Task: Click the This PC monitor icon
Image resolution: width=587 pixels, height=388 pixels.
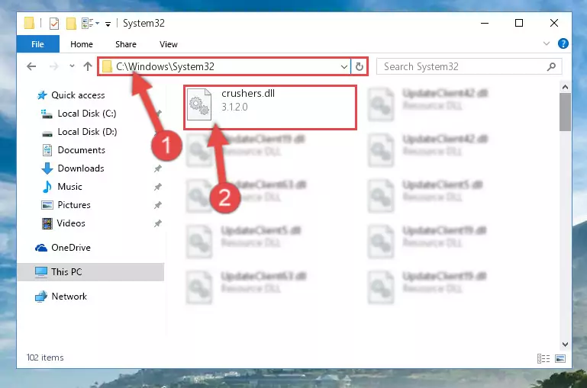Action: click(x=41, y=271)
